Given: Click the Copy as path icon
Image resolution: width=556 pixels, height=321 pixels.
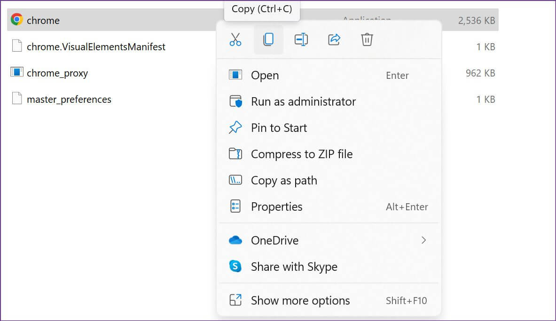Looking at the screenshot, I should (235, 180).
